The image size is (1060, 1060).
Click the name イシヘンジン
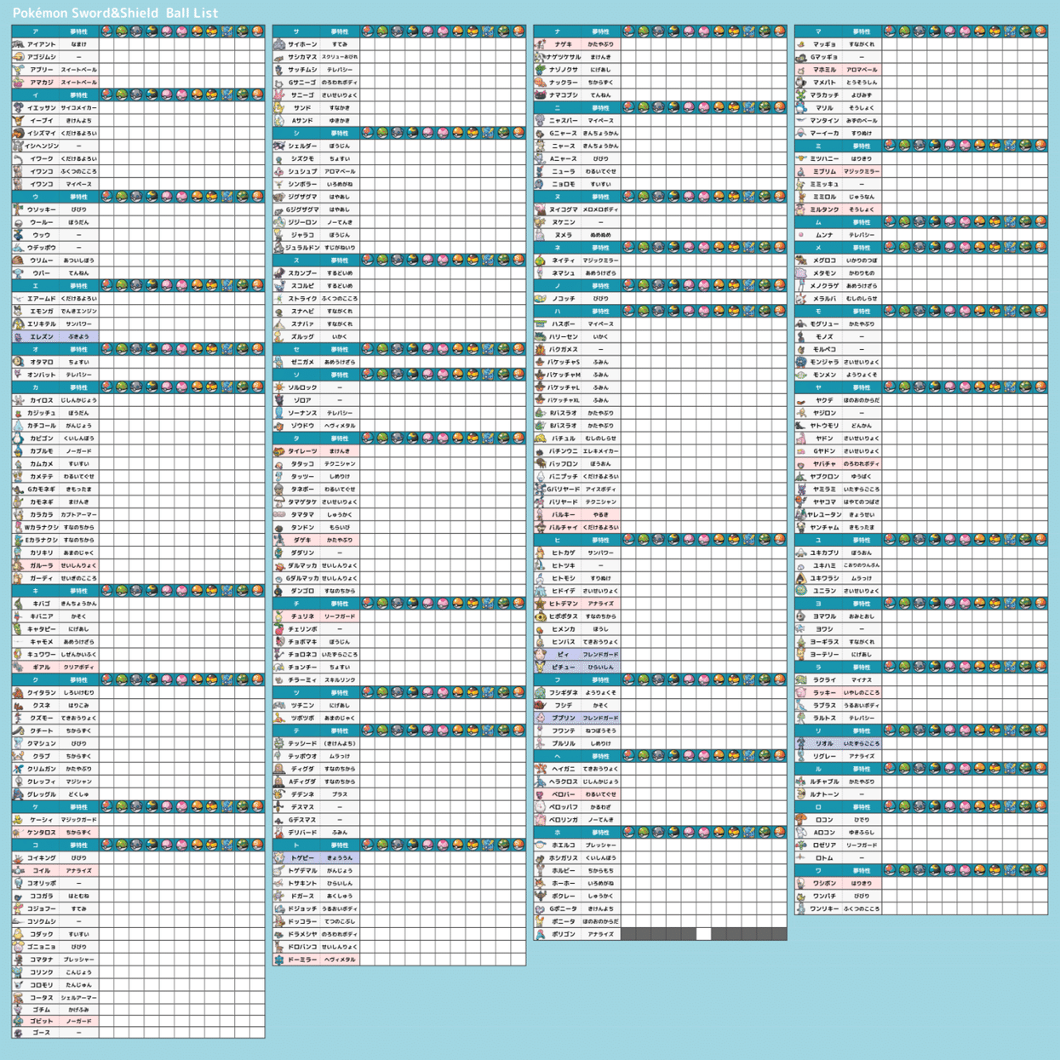point(42,146)
